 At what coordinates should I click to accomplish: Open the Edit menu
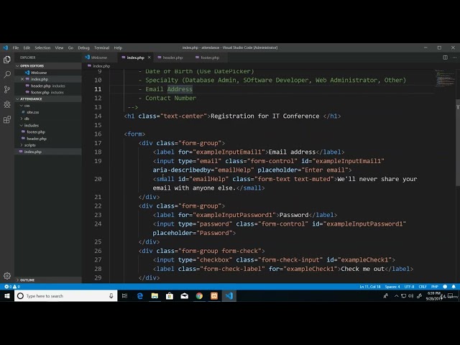pyautogui.click(x=27, y=48)
